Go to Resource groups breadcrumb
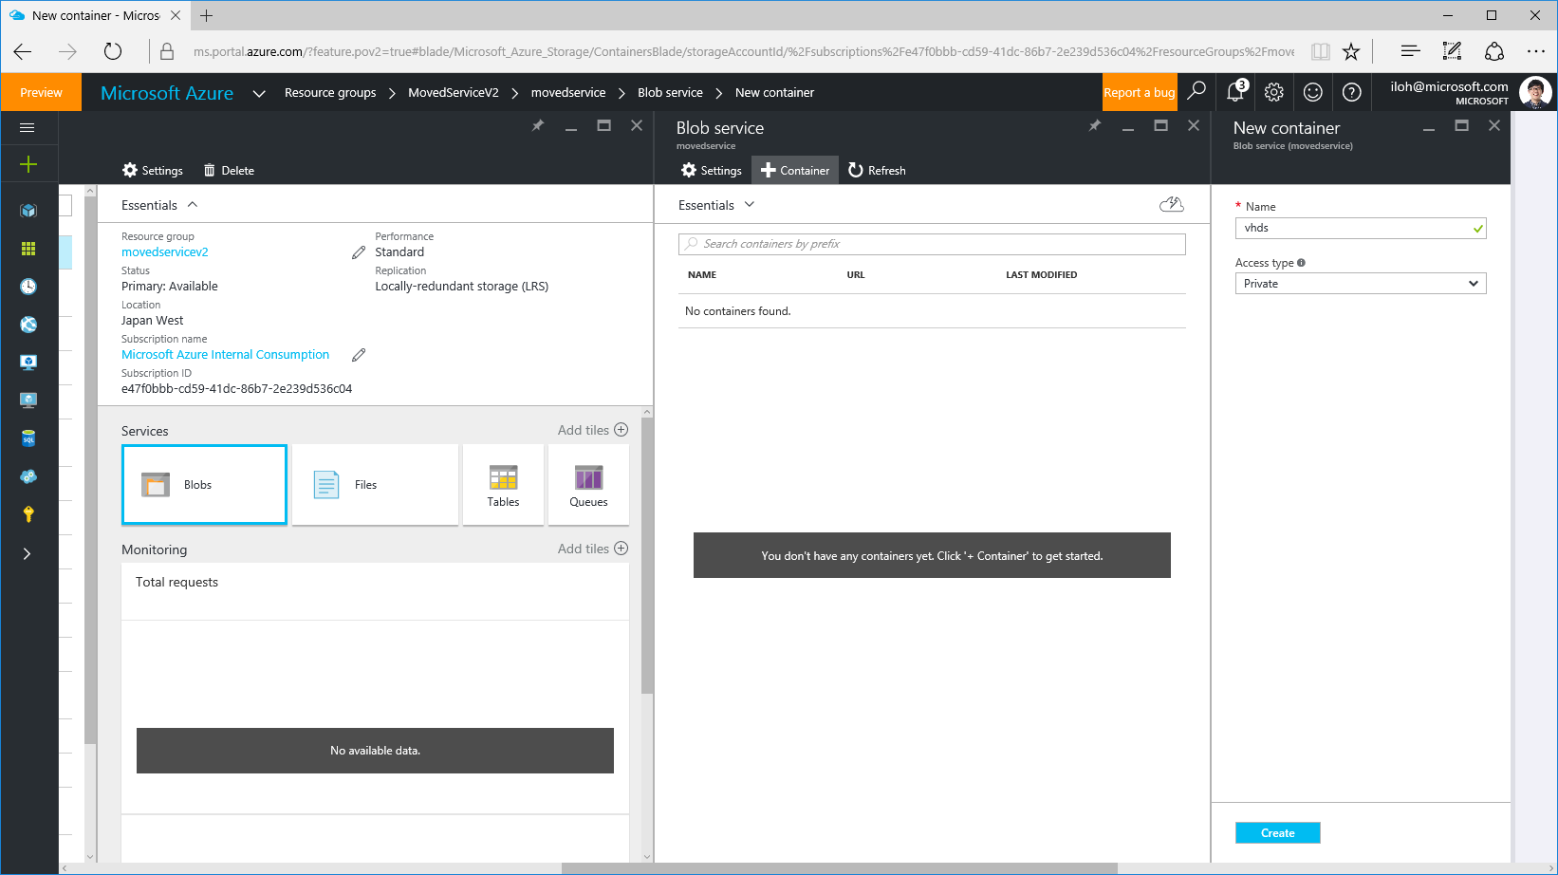Viewport: 1558px width, 875px height. pyautogui.click(x=330, y=93)
